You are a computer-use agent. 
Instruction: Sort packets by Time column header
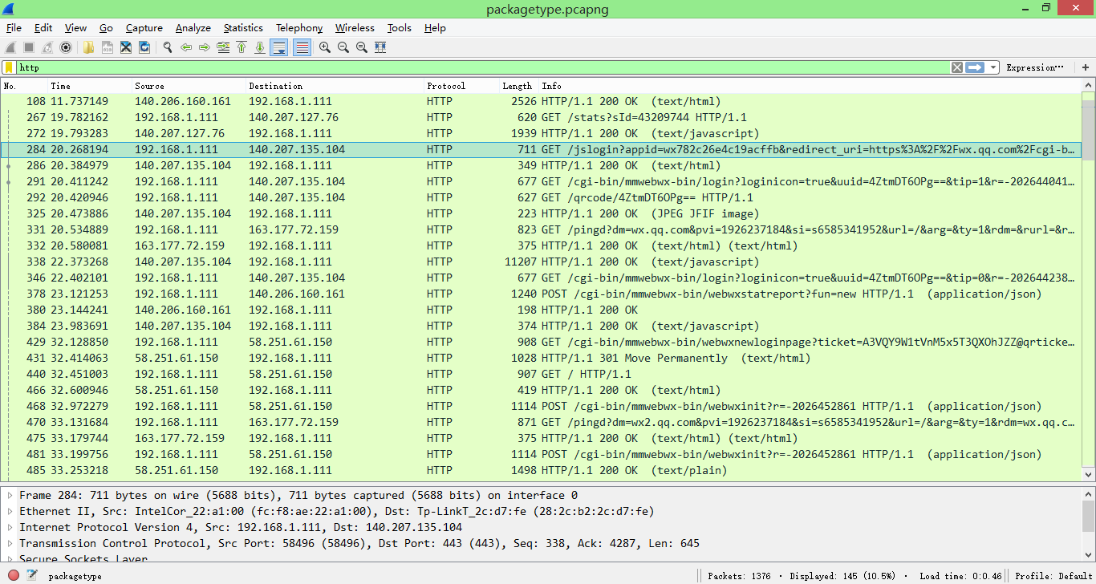[x=90, y=86]
